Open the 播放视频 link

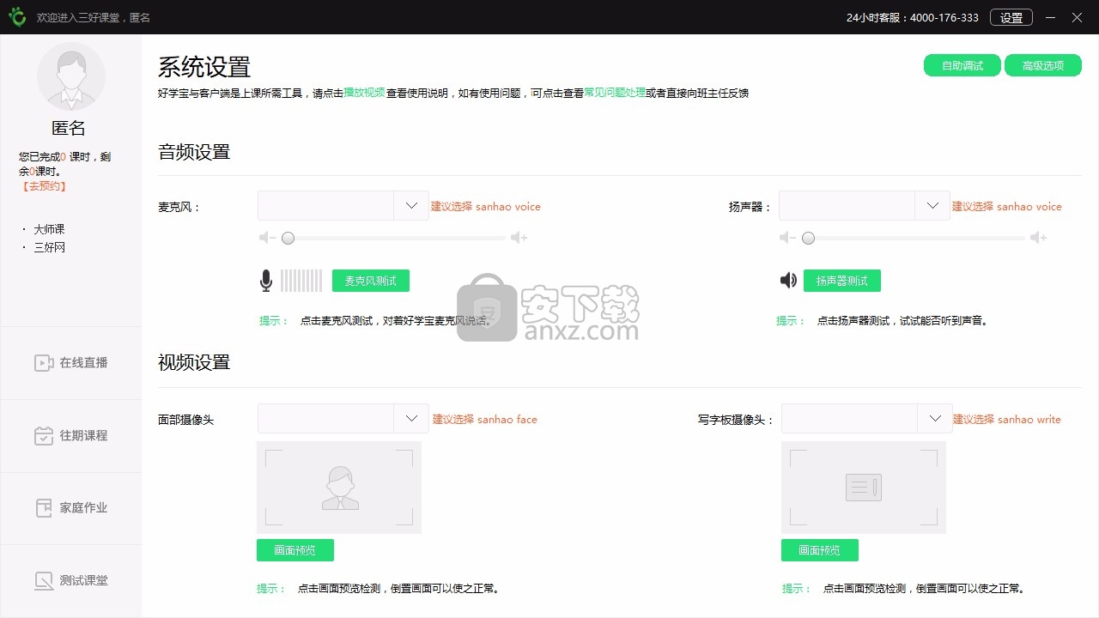point(364,93)
